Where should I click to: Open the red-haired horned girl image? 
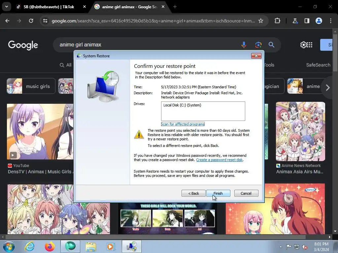point(275,209)
